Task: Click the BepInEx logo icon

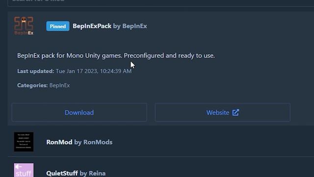Action: click(x=24, y=26)
